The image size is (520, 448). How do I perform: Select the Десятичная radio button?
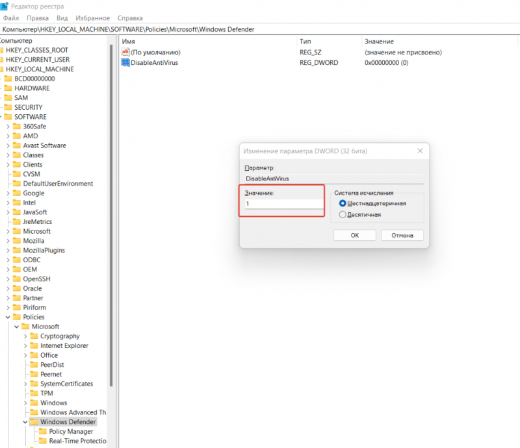pyautogui.click(x=343, y=214)
